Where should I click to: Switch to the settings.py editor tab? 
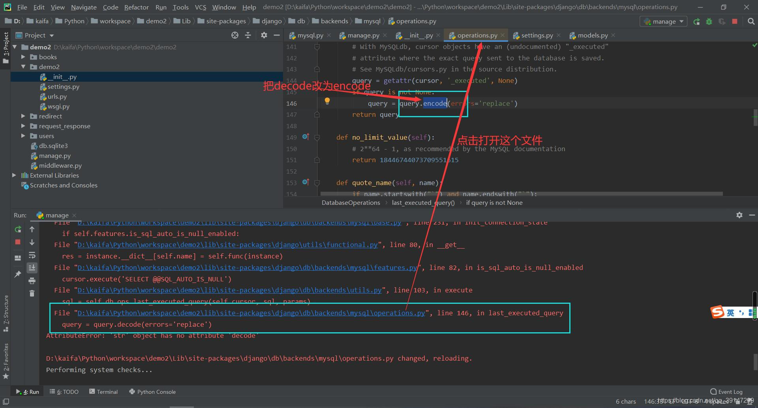(537, 35)
